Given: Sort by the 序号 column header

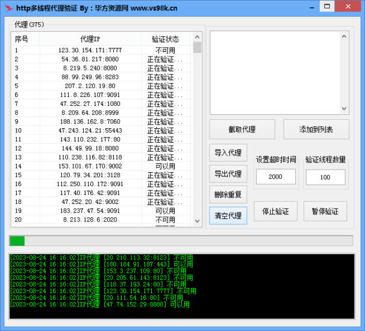Looking at the screenshot, I should [26, 39].
